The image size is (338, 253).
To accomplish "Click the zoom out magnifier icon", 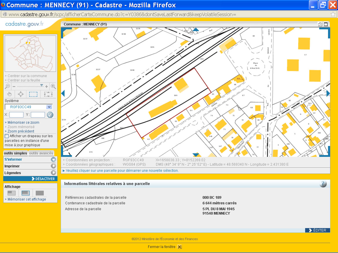I will coord(8,86).
